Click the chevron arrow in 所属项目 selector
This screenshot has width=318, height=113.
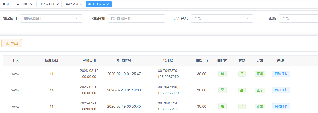(77, 19)
